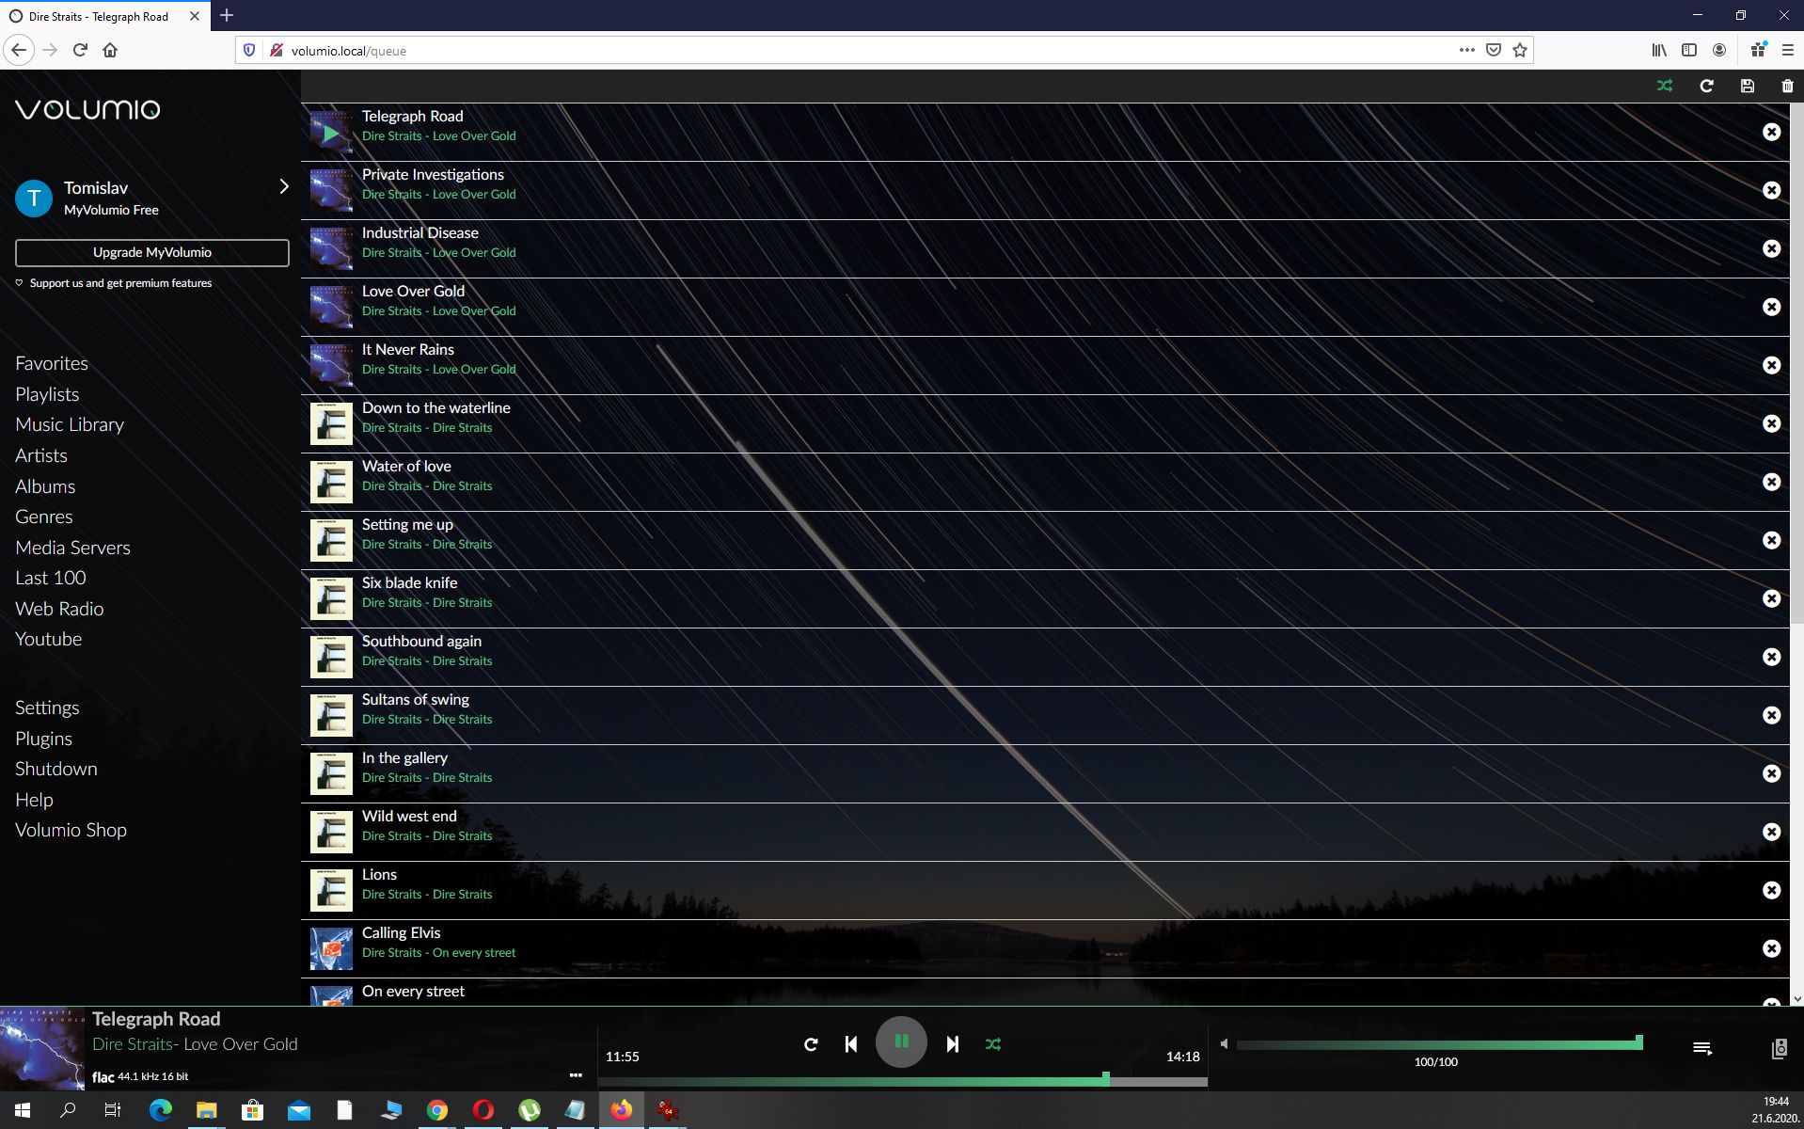
Task: Open Volumio Shop in the sidebar
Action: 71,830
